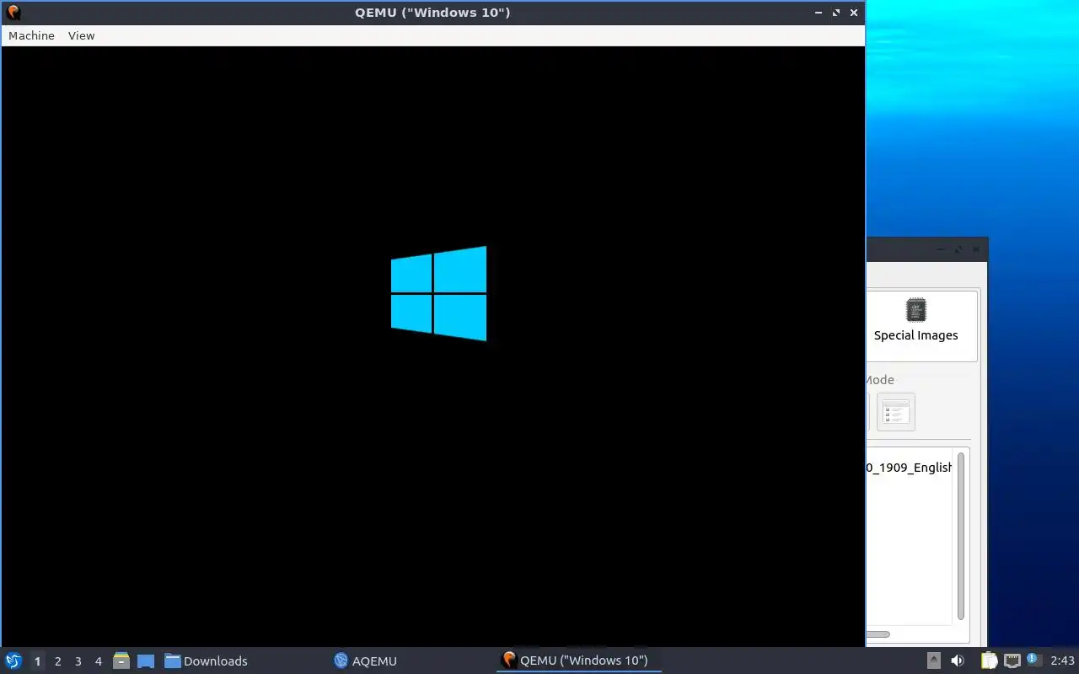Screen dimensions: 1079x674
Task: Open the update notification tray icon
Action: pos(1033,660)
